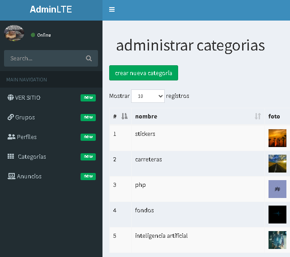Sort by nombre column arrows
290x257 pixels.
point(257,116)
